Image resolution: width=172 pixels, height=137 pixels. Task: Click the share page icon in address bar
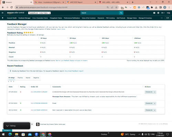112,8
